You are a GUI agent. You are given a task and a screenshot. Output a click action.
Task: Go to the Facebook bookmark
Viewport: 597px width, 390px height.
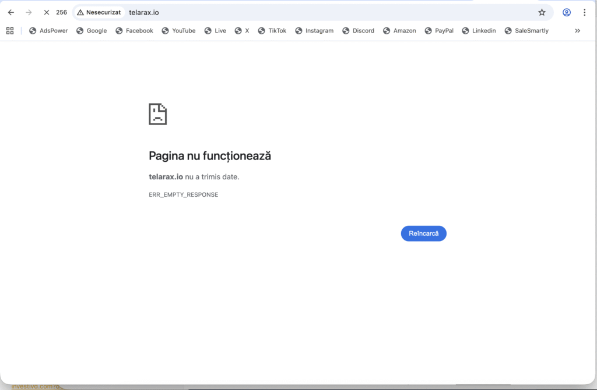point(134,31)
